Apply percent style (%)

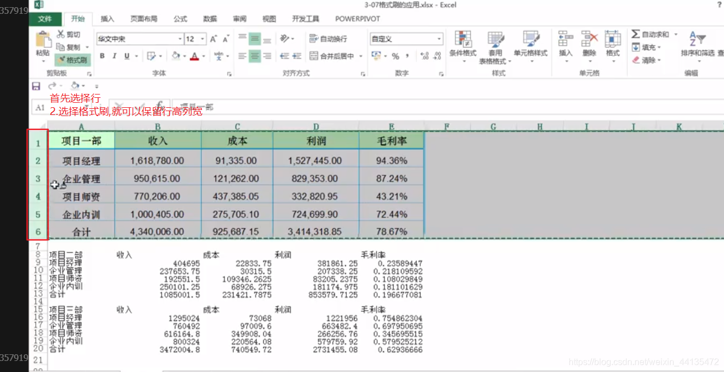tap(395, 56)
